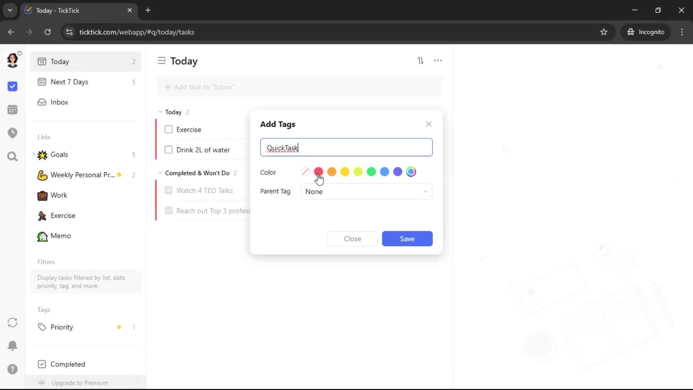Open the notifications bell icon

[x=12, y=346]
